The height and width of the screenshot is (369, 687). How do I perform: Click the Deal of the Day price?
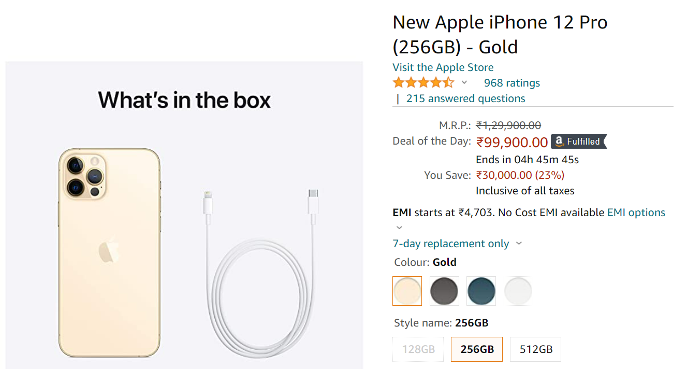coord(511,142)
